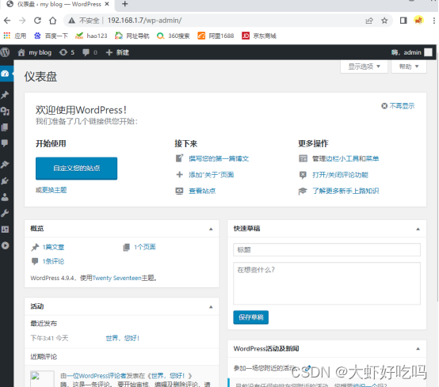Open Media library sidebar icon

[5, 111]
